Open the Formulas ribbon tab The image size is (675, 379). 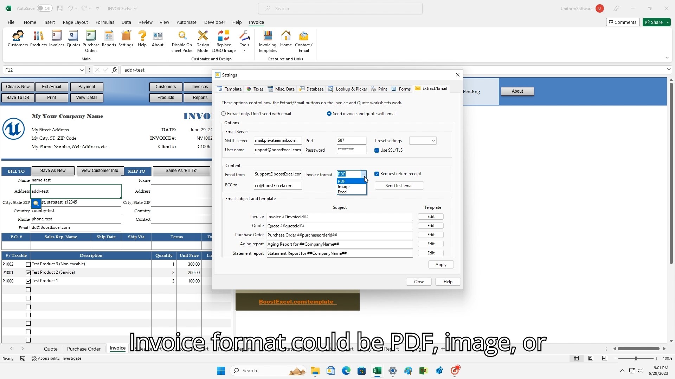105,22
